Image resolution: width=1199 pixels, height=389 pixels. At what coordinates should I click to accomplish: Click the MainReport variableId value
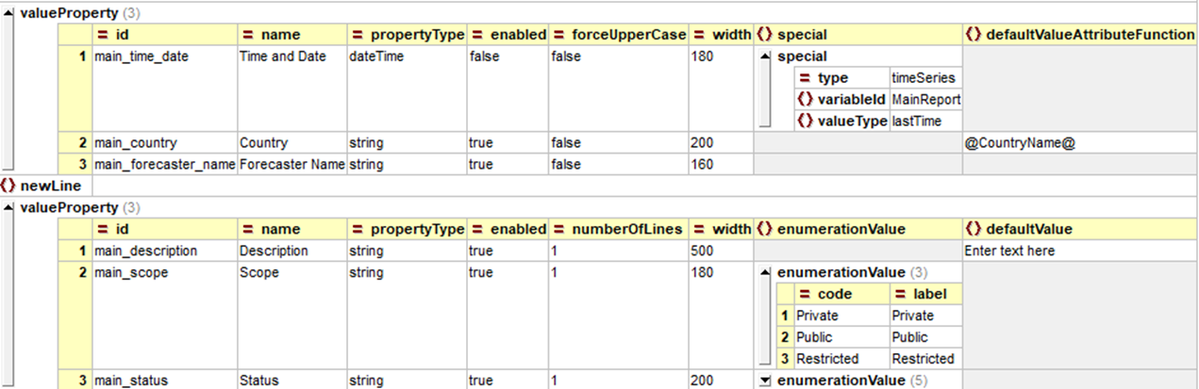(x=925, y=99)
